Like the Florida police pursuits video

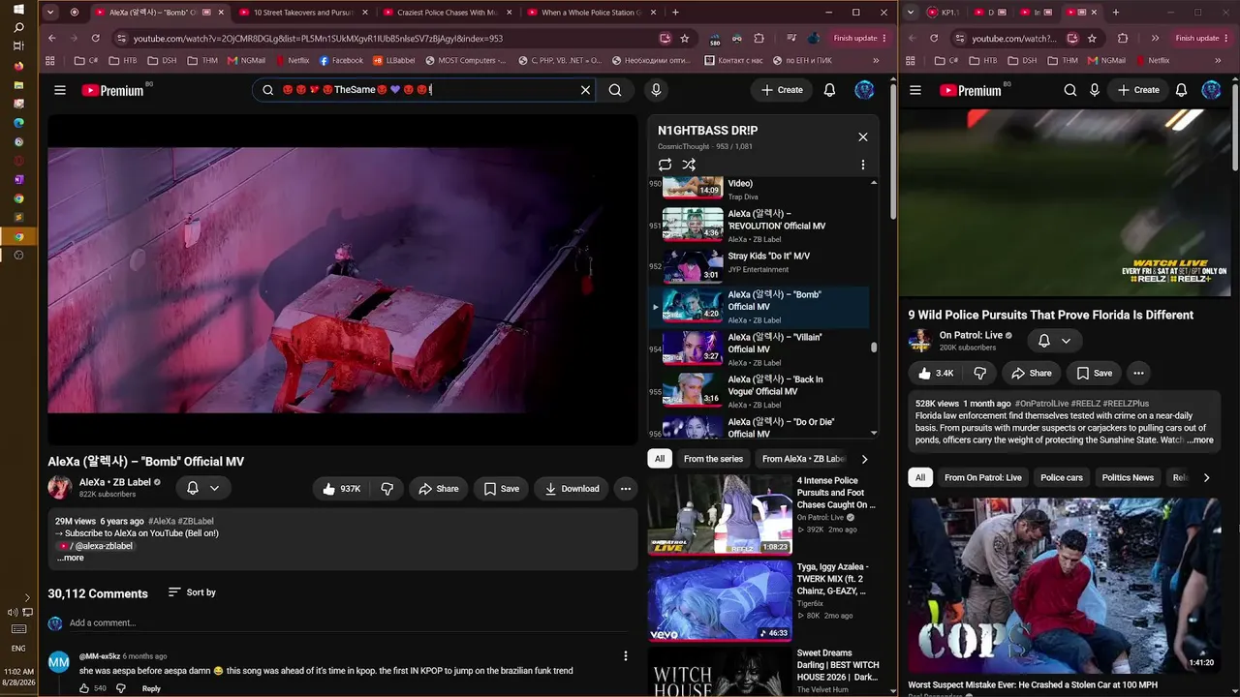click(x=936, y=373)
